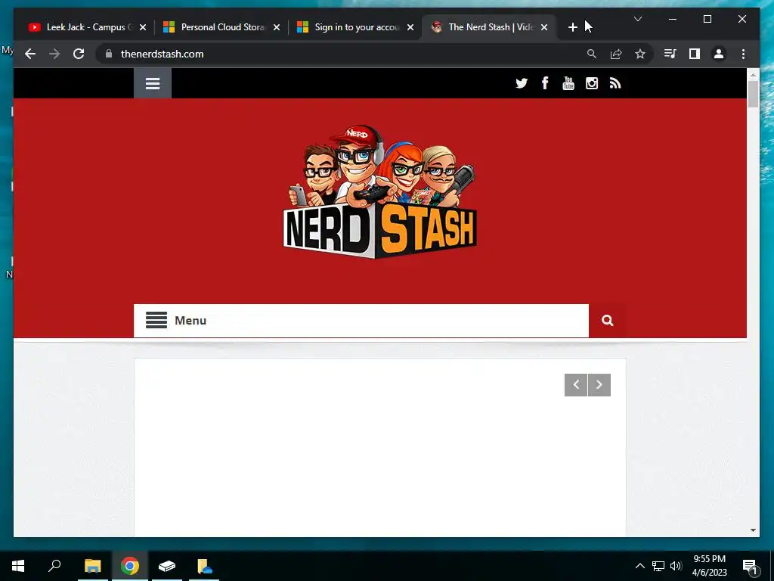Switch to Personal Cloud Storage tab
The image size is (774, 581).
223,27
